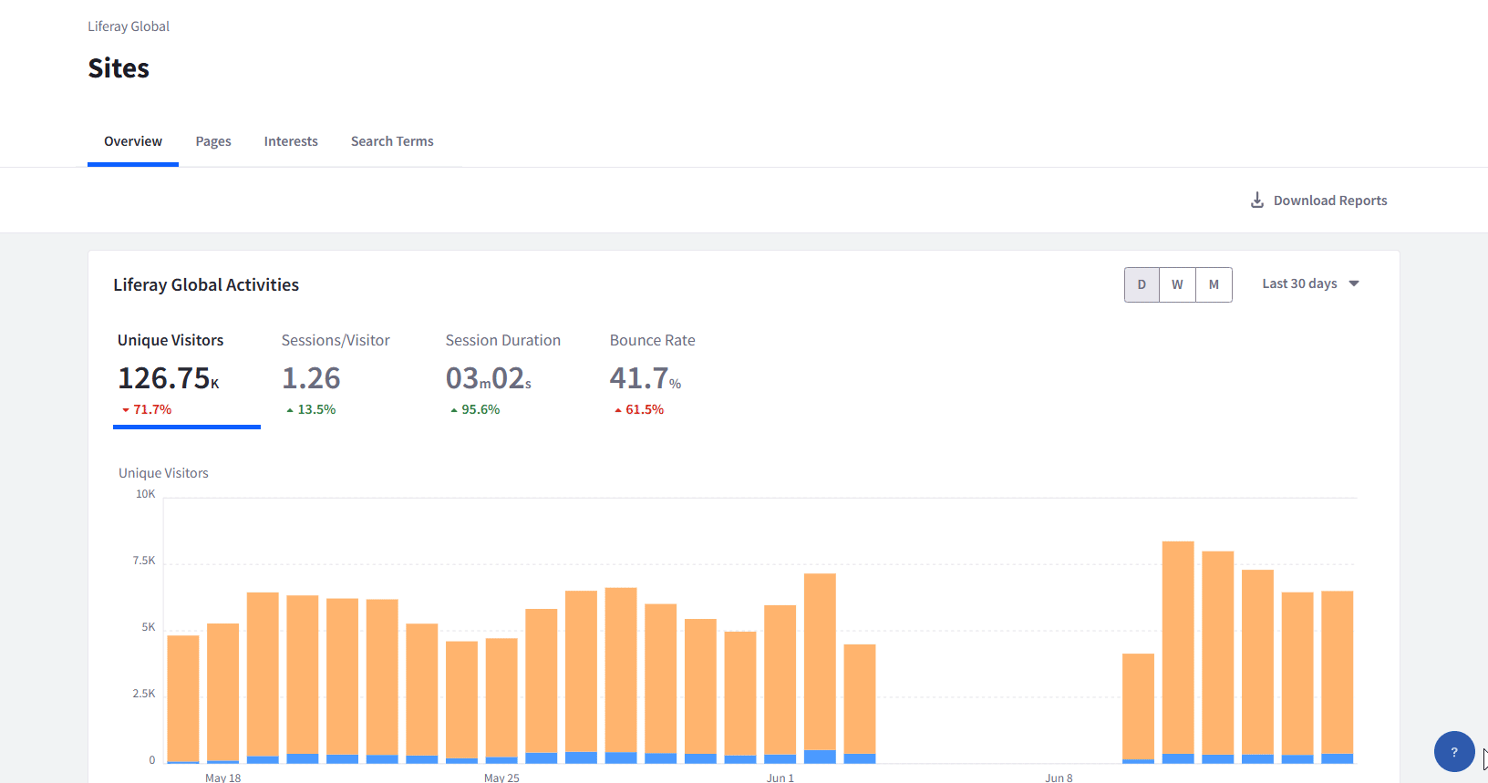
Task: Click the download arrow icon
Action: pyautogui.click(x=1257, y=201)
